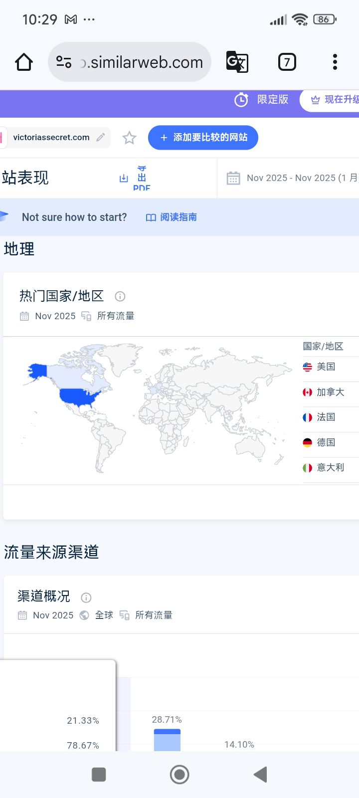The height and width of the screenshot is (798, 359).
Task: Click the 28.71% blue bar in chart
Action: 167,740
